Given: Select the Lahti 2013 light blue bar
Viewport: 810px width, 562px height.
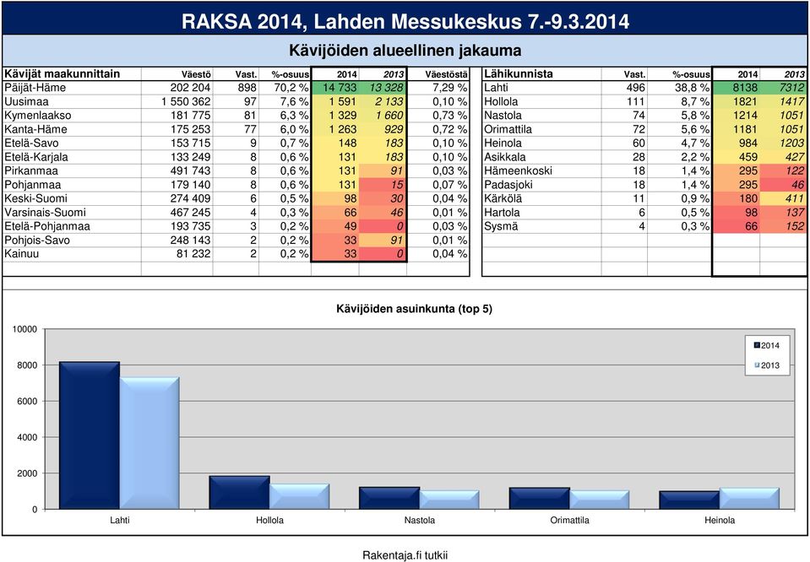Looking at the screenshot, I should click(149, 443).
